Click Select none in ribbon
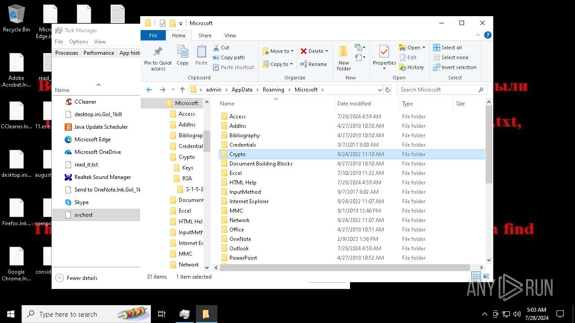Screen dimensions: 575x323 point(451,57)
